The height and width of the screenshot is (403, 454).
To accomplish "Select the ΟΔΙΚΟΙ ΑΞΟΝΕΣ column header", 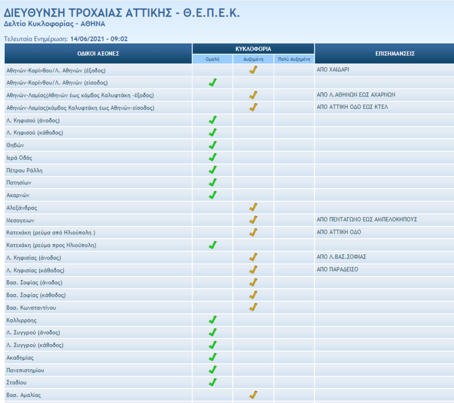I will (98, 54).
